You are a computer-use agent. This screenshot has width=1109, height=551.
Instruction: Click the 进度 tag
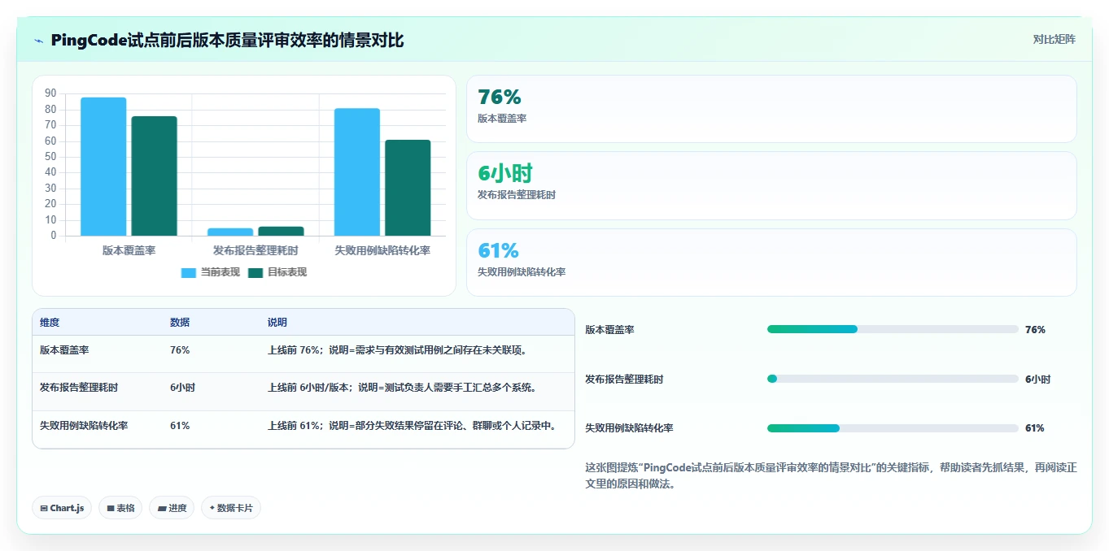coord(172,508)
